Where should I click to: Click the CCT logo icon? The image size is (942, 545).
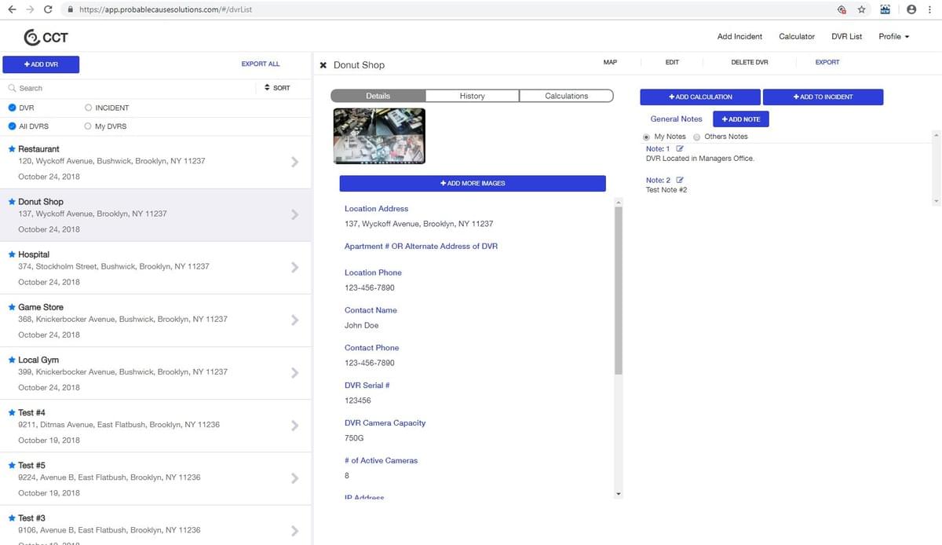32,37
